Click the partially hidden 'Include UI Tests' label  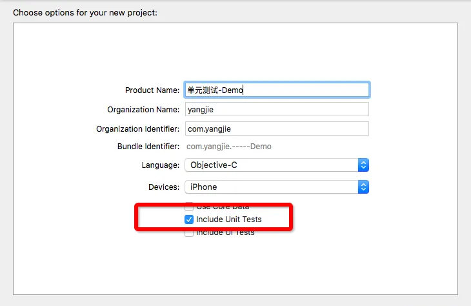(x=225, y=232)
